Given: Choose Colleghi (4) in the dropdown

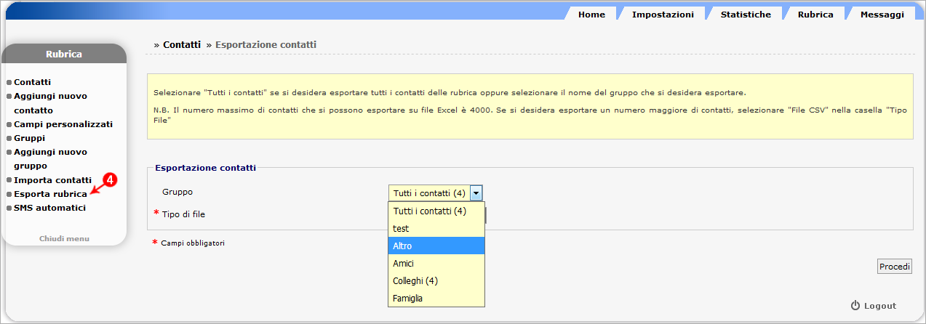Looking at the screenshot, I should click(436, 281).
